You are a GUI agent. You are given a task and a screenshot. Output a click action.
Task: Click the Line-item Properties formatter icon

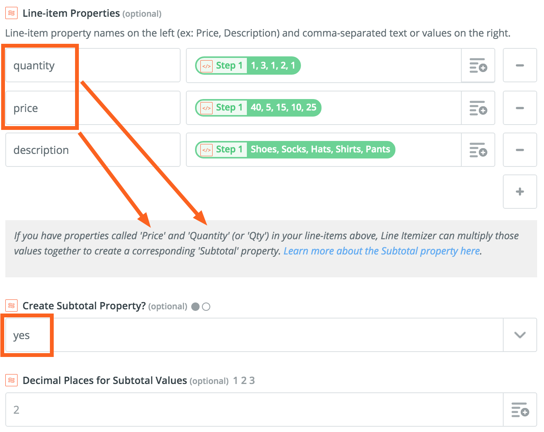tap(11, 13)
